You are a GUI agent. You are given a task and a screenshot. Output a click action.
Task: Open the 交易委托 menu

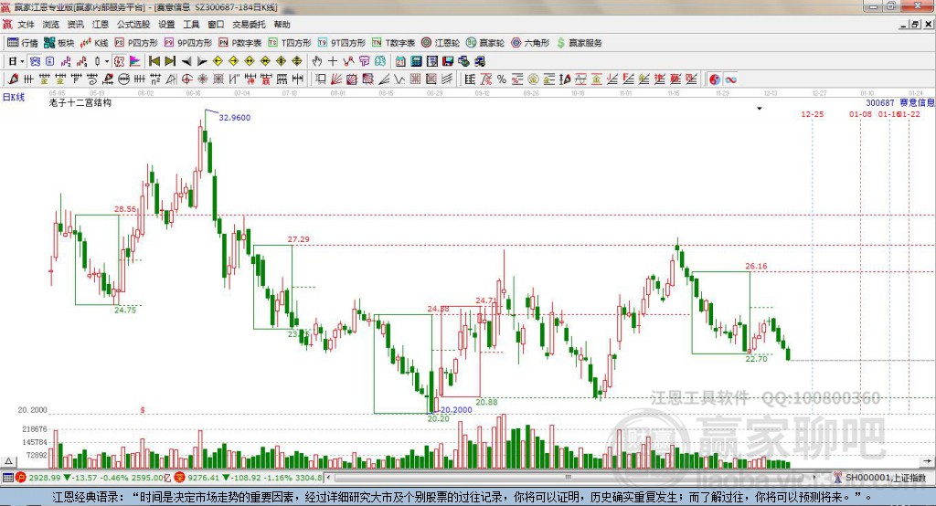click(x=249, y=25)
